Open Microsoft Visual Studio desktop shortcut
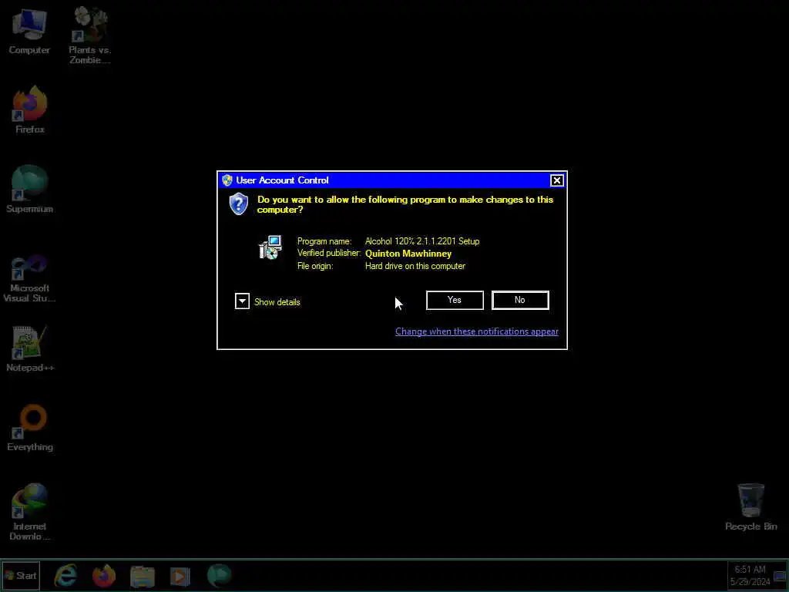Image resolution: width=789 pixels, height=592 pixels. tap(29, 278)
